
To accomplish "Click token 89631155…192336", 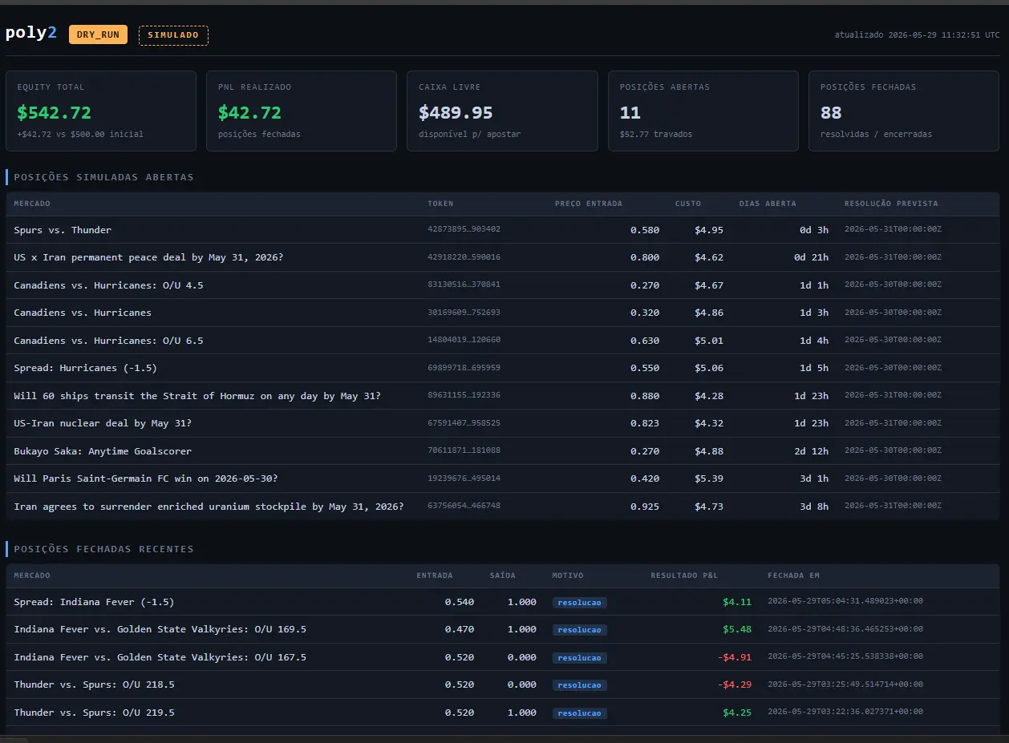I will 464,395.
